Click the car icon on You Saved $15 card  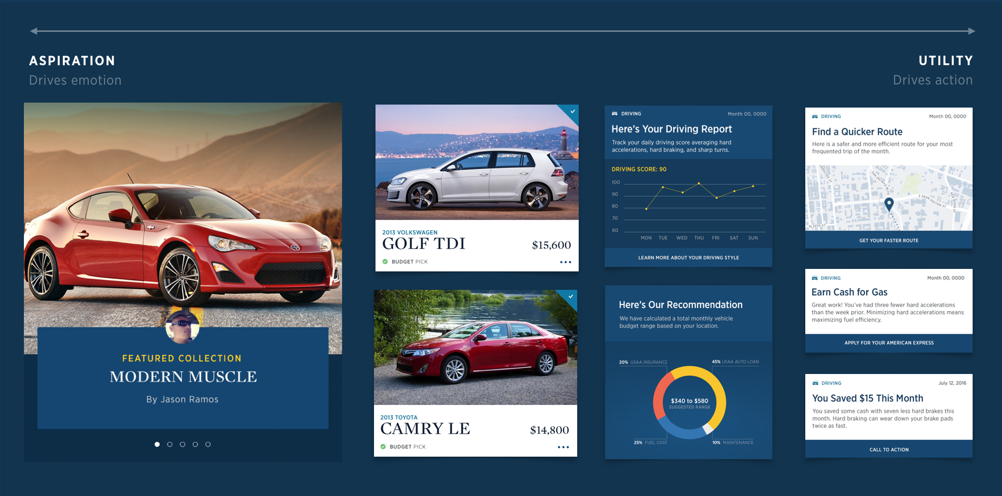[x=815, y=383]
